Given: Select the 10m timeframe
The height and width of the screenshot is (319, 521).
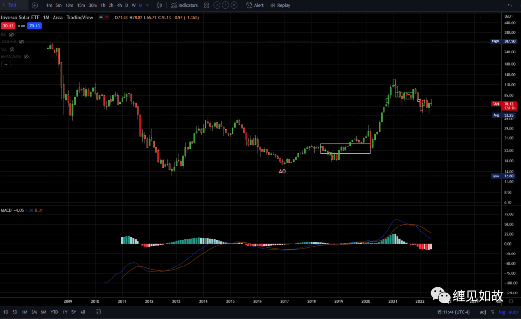Looking at the screenshot, I should click(69, 5).
